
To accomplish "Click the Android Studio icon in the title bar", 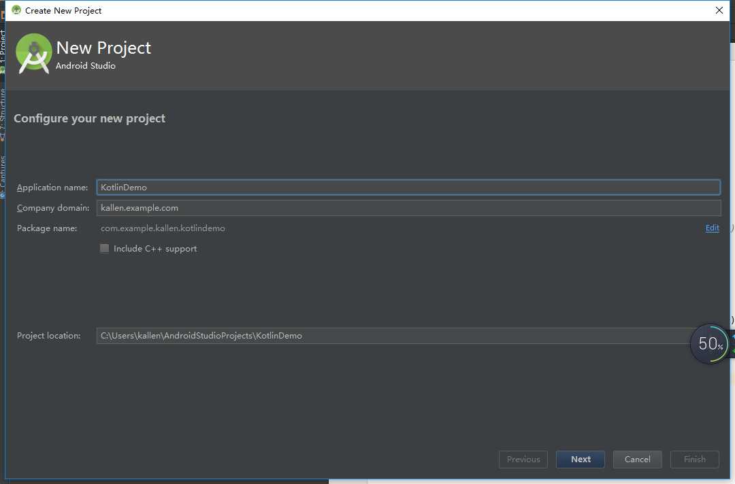I will coord(16,10).
